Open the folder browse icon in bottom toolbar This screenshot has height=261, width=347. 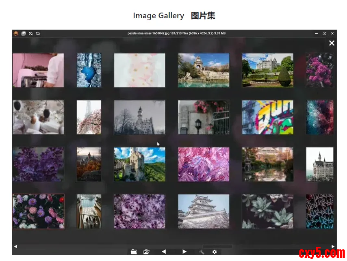[x=134, y=252]
